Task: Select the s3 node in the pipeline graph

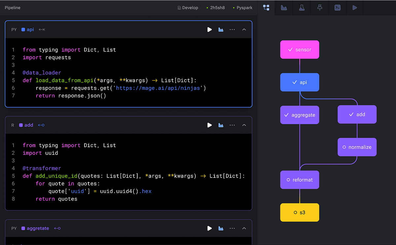Action: 300,212
